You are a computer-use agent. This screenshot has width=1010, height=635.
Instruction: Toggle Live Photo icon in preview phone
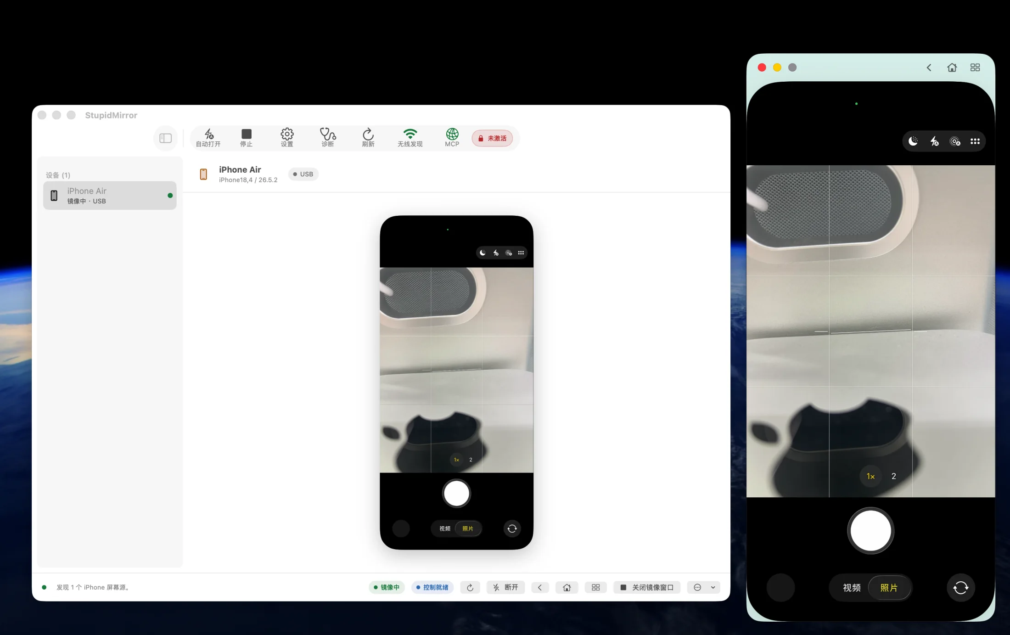point(509,253)
